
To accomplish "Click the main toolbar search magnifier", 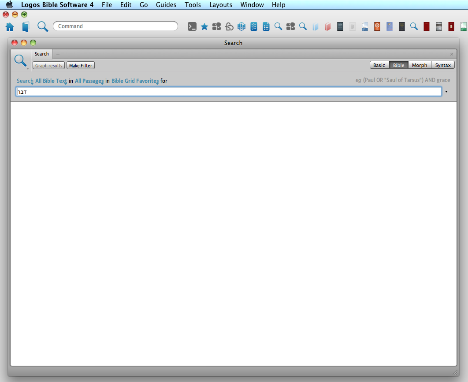I will pos(43,26).
